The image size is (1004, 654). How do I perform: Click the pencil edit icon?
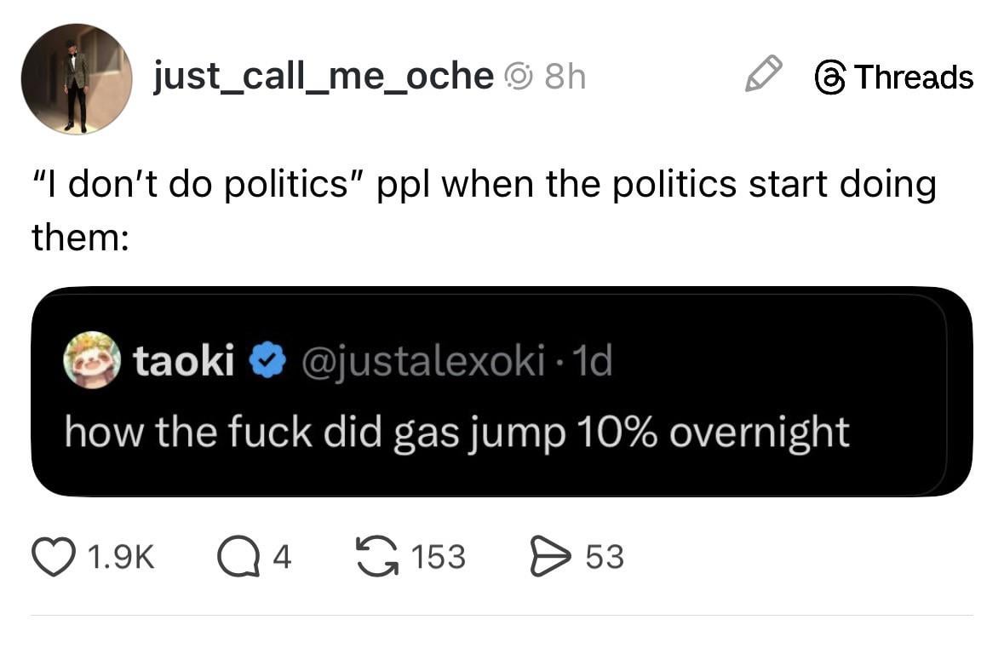pyautogui.click(x=762, y=74)
